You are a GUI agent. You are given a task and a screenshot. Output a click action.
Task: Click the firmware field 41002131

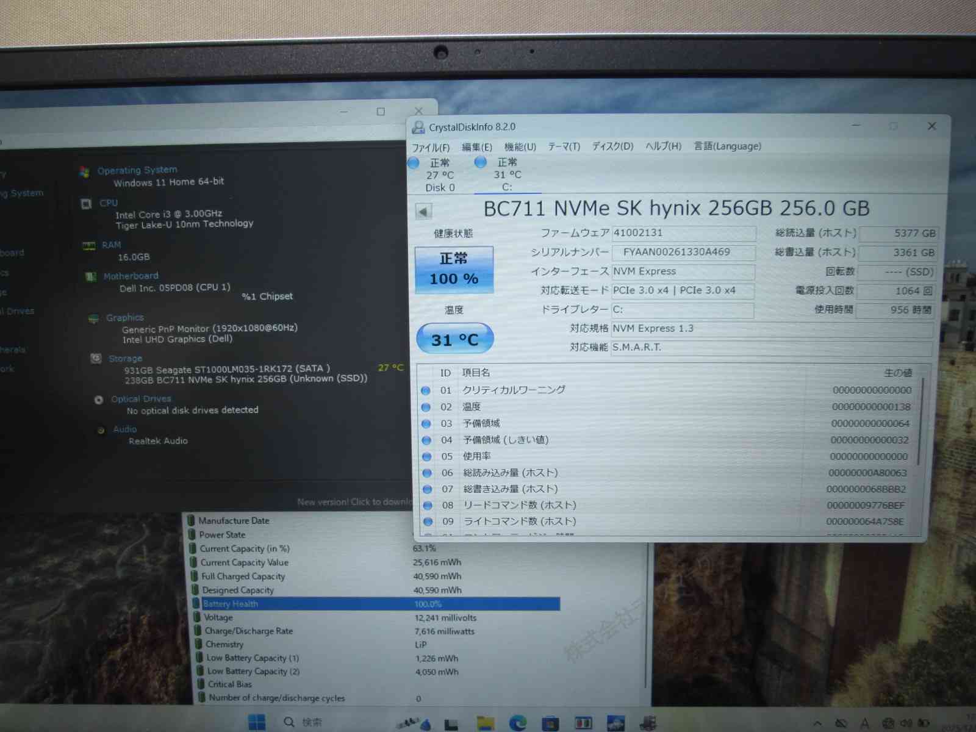coord(683,233)
